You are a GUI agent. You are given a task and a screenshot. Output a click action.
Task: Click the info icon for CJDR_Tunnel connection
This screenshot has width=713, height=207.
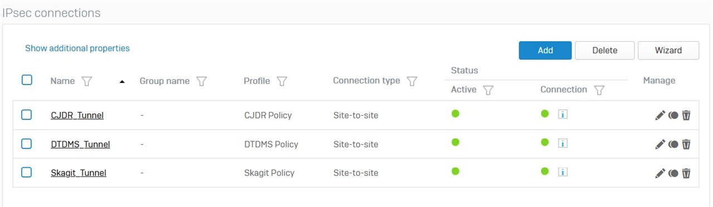(563, 115)
